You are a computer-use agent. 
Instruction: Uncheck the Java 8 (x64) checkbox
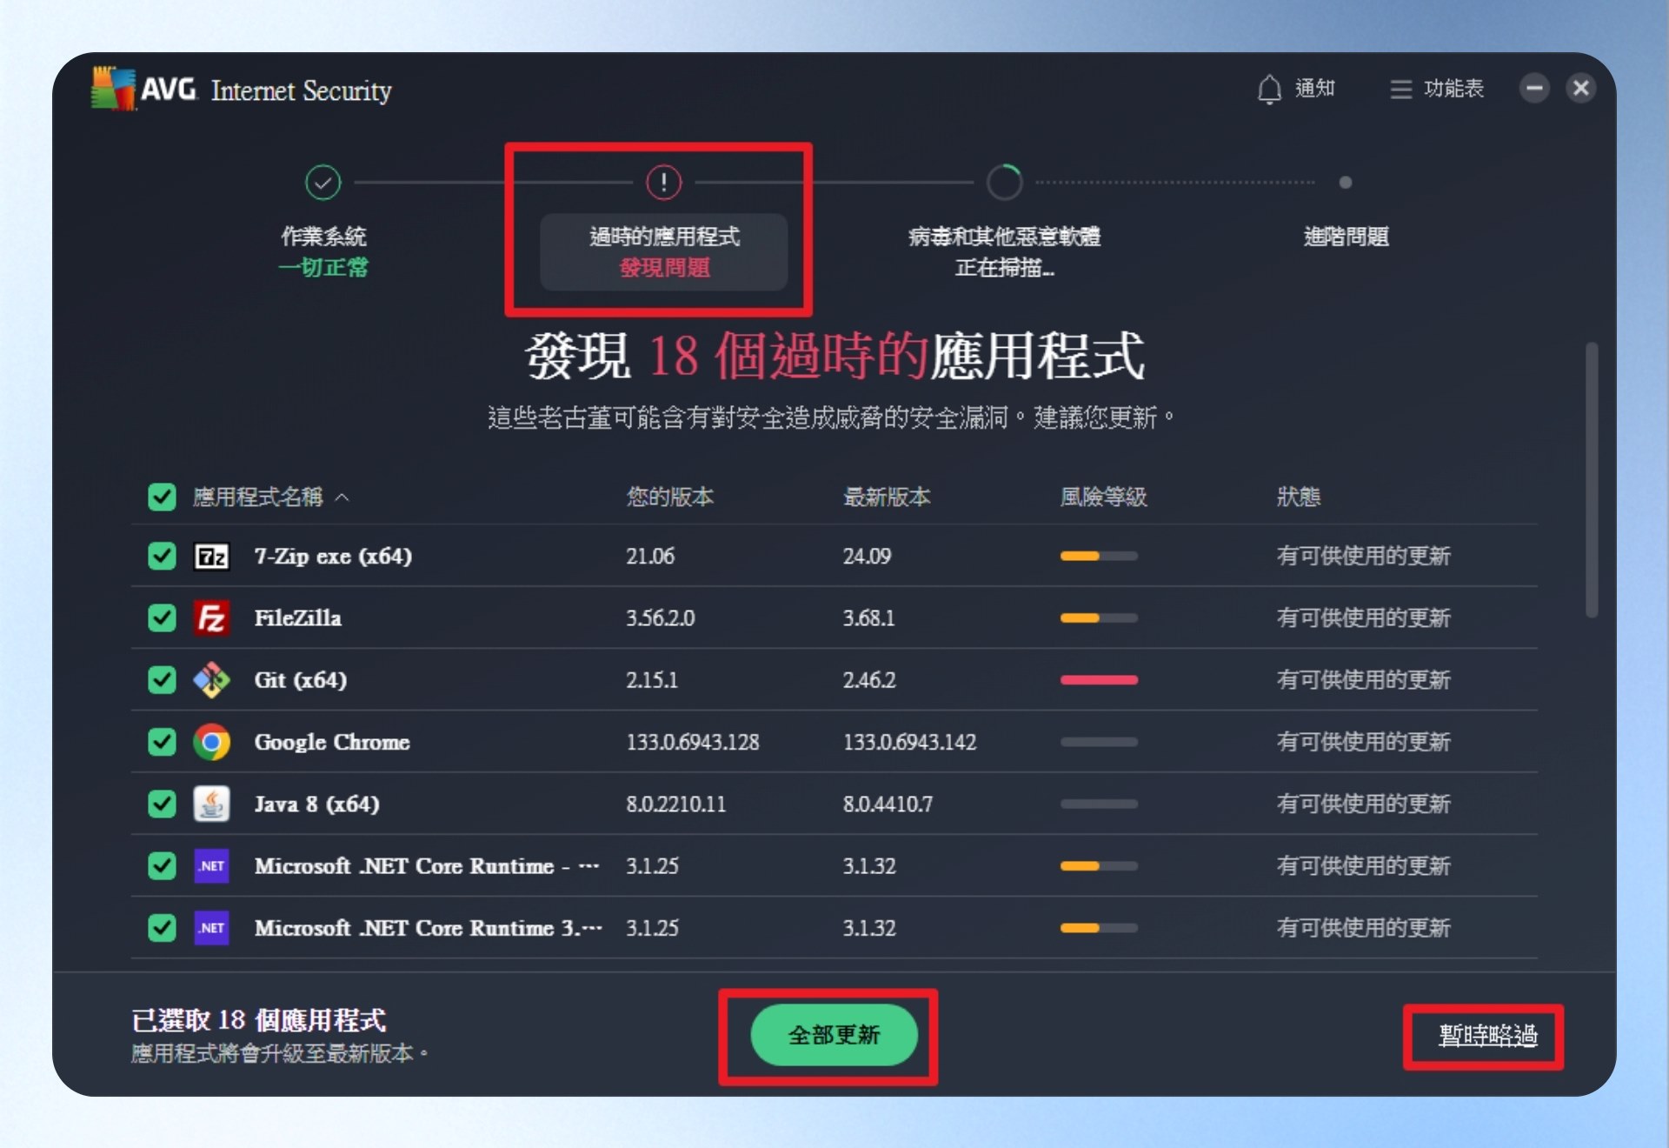(x=162, y=804)
